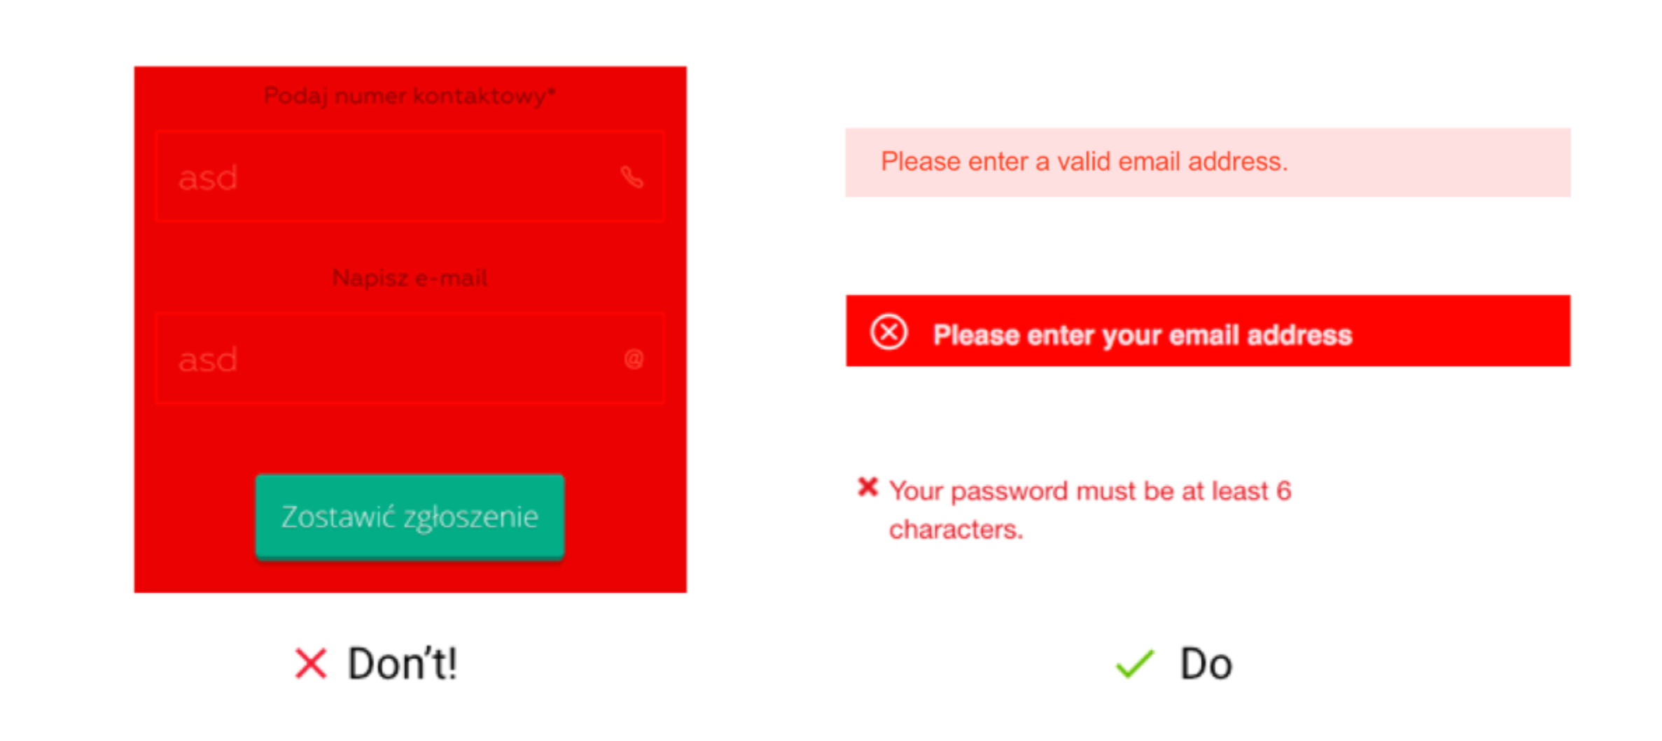
Task: Click the "Don't!" caption text
Action: point(403,663)
